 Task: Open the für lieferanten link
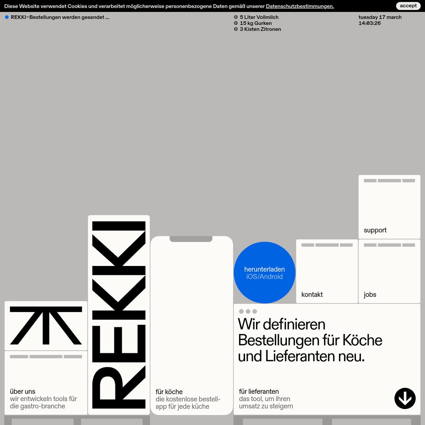(x=259, y=391)
